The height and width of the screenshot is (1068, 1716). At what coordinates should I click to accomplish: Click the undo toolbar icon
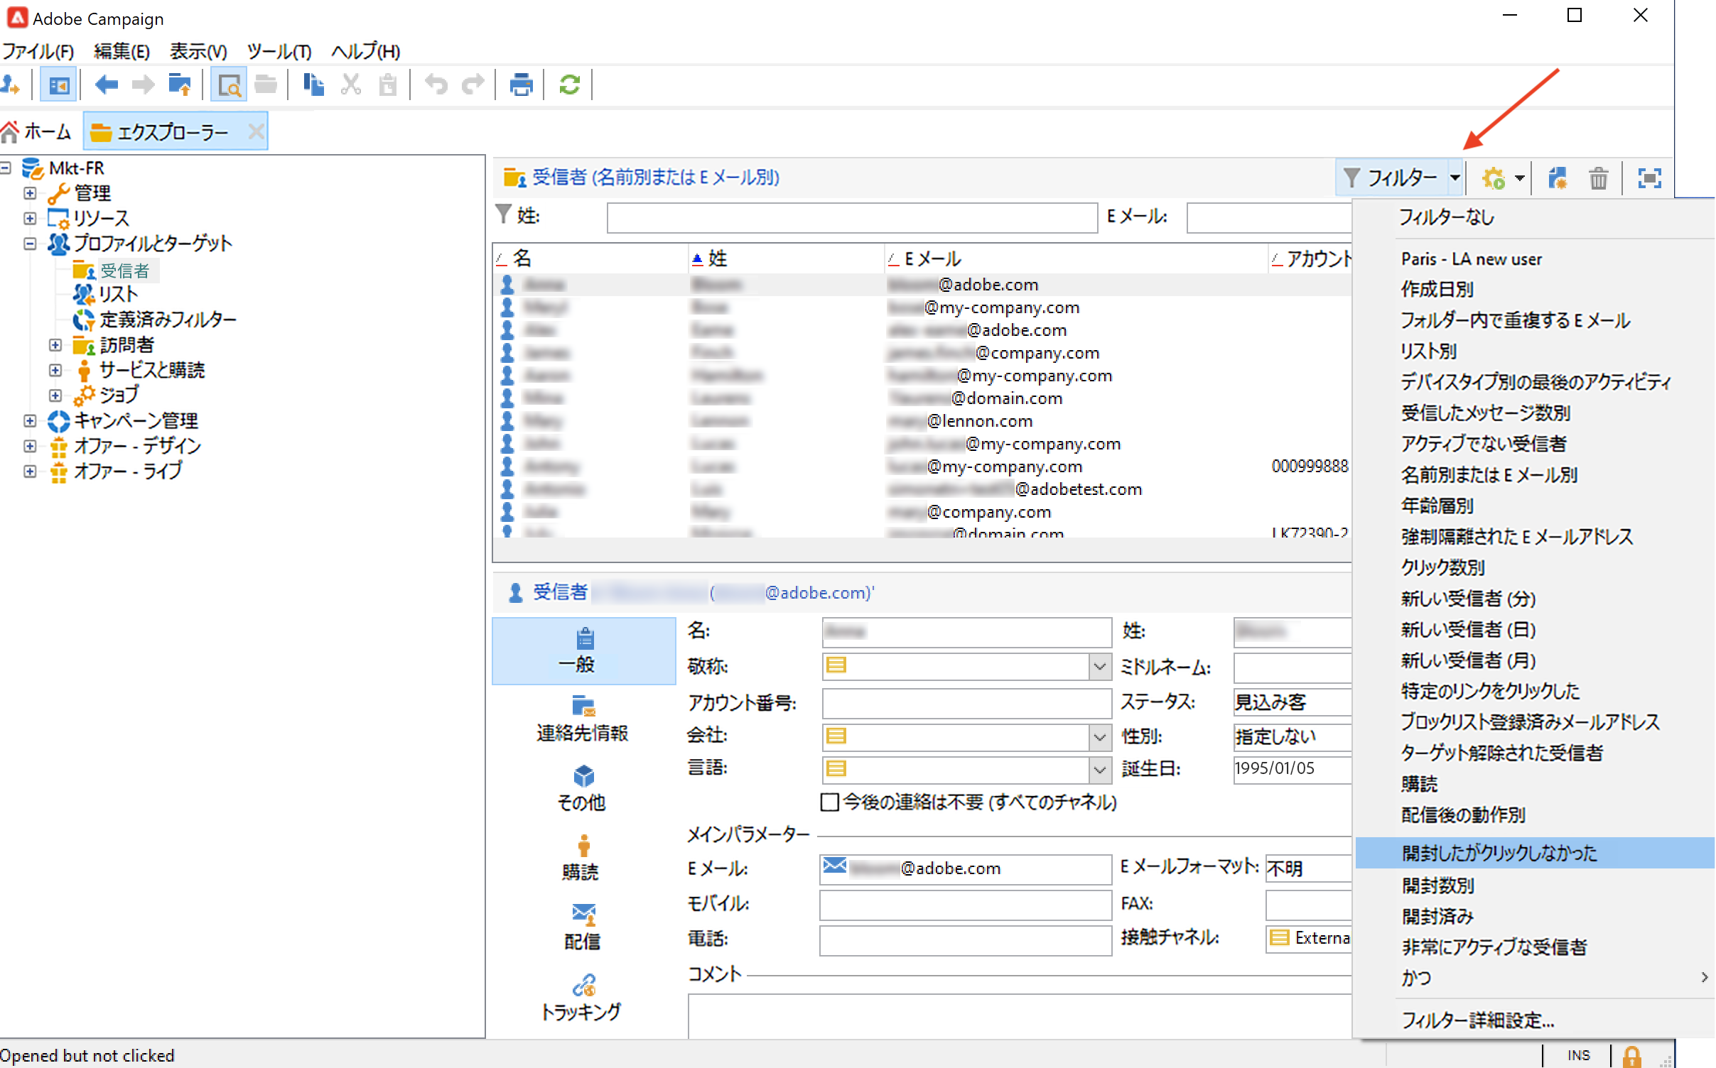(x=436, y=85)
